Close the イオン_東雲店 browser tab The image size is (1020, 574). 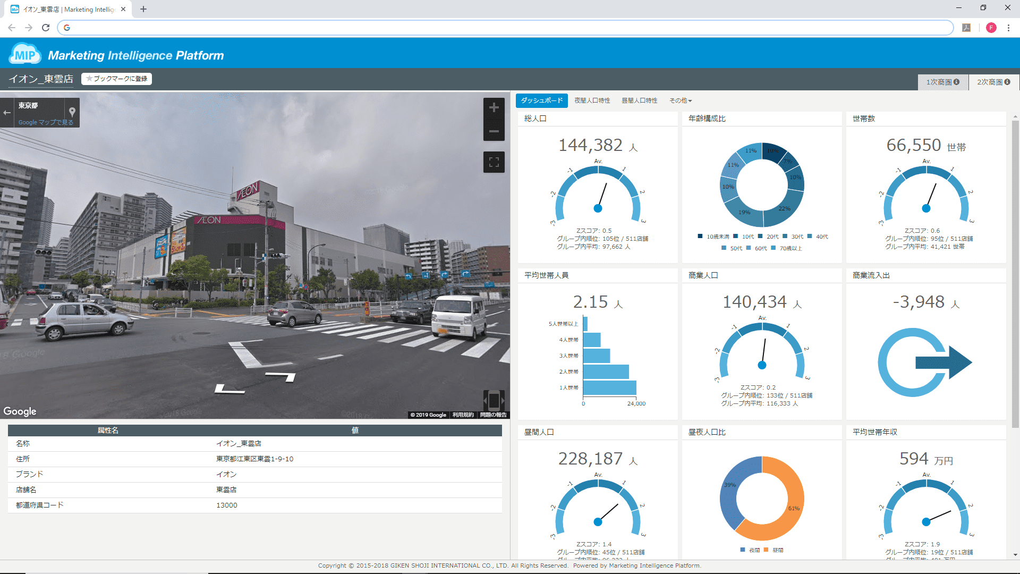(x=123, y=9)
